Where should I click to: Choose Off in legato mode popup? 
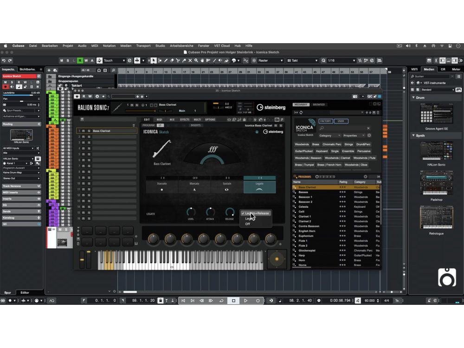248,224
